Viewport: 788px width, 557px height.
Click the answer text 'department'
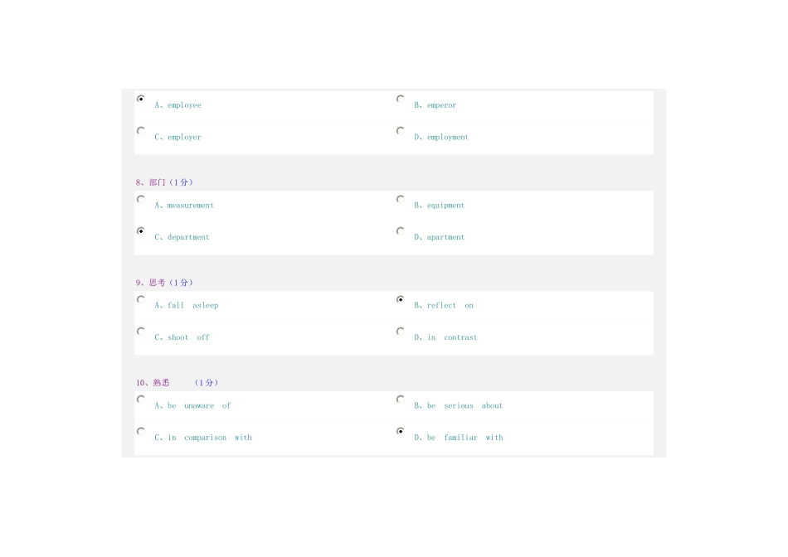(188, 238)
